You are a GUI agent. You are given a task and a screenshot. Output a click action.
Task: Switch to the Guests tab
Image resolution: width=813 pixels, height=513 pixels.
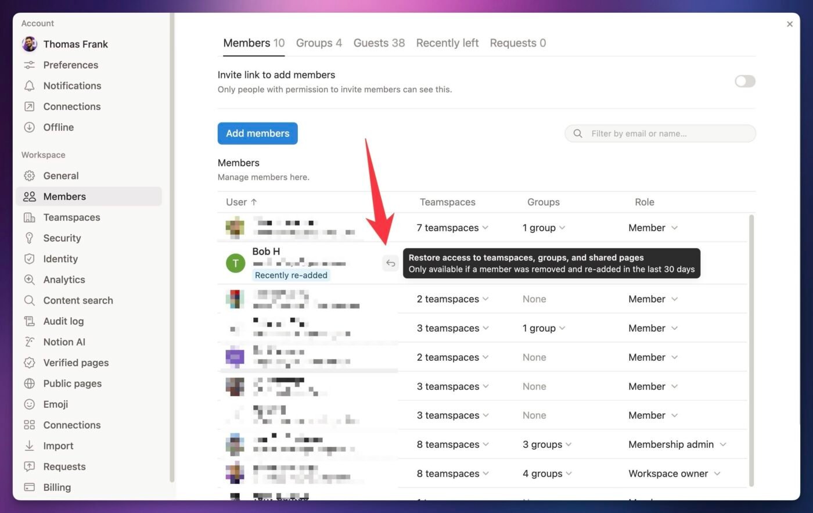tap(379, 42)
